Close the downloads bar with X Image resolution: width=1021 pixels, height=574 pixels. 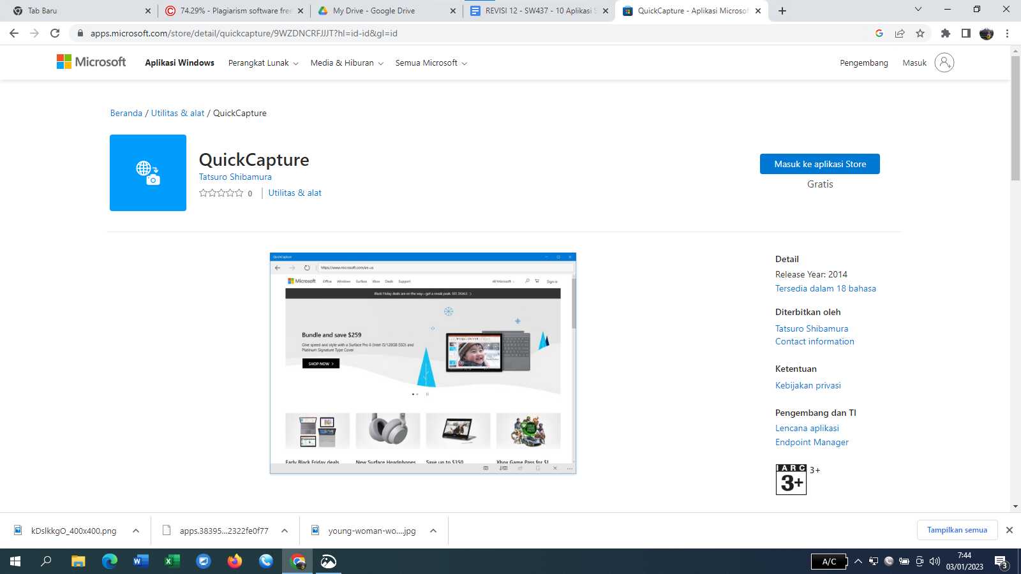(1010, 530)
